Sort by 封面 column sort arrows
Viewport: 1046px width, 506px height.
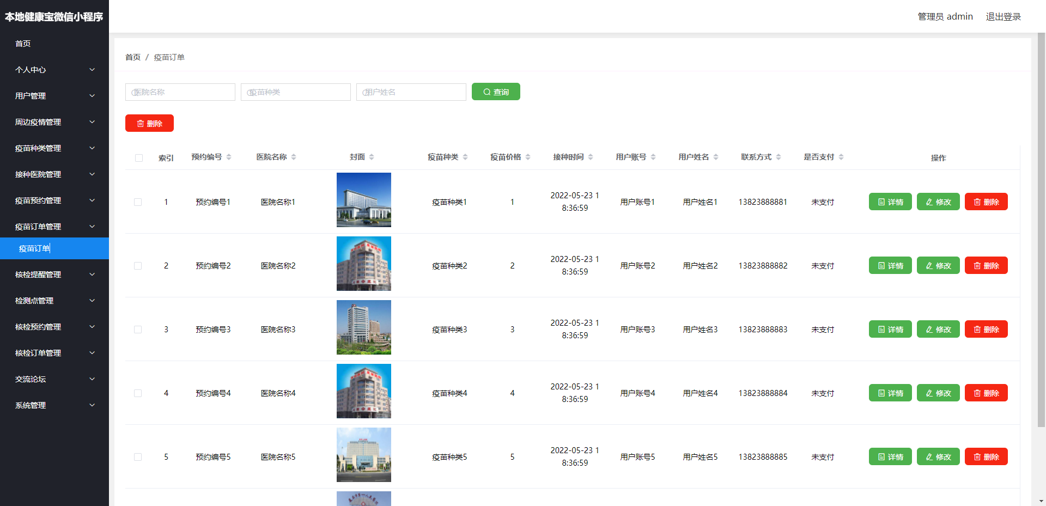(372, 157)
